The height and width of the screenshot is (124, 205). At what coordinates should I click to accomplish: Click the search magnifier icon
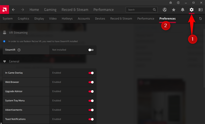point(154,10)
